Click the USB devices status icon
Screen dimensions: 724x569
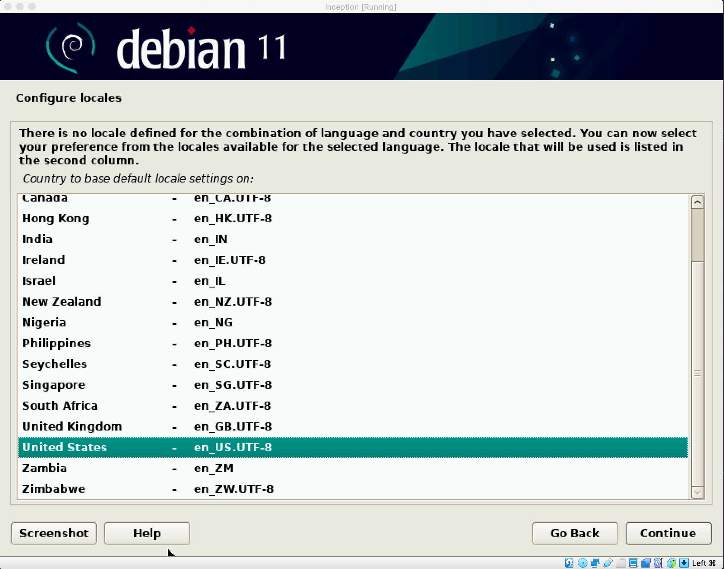click(608, 563)
